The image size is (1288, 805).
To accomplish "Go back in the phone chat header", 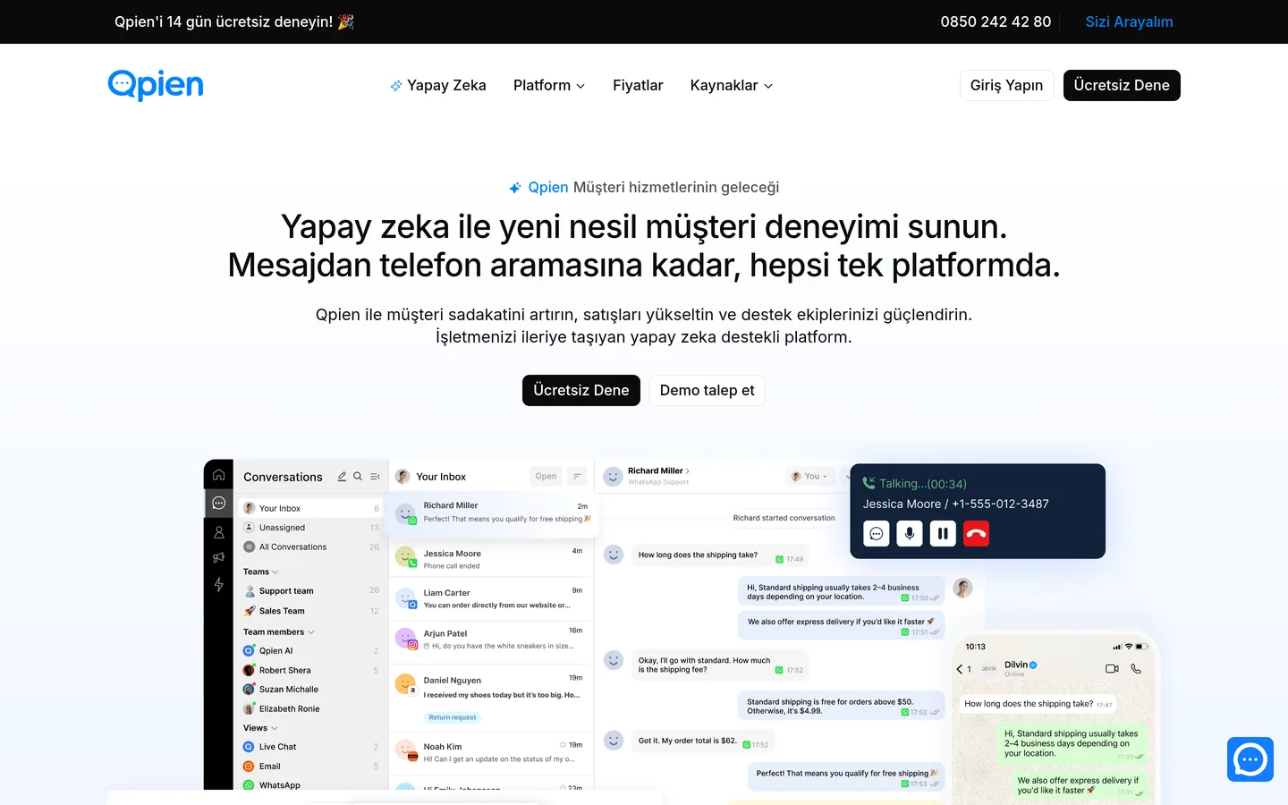I will tap(960, 669).
